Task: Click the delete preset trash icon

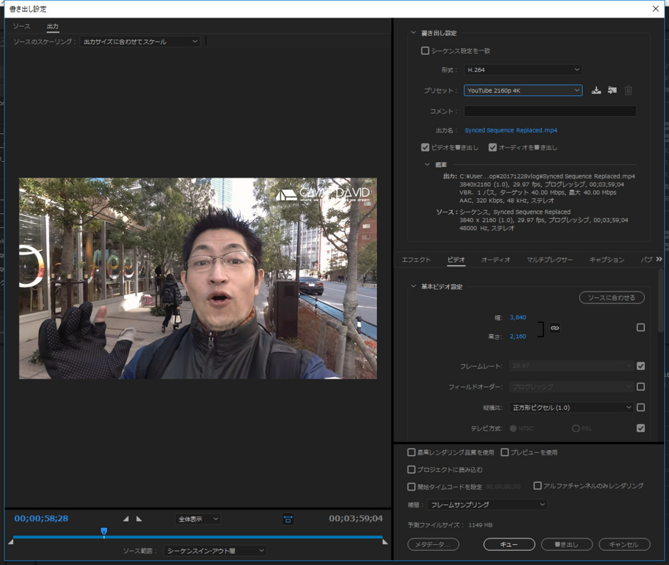Action: point(628,90)
